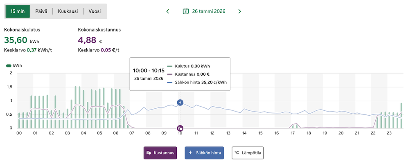Click purple cost marker at hour 10
The image size is (406, 161).
click(x=180, y=128)
